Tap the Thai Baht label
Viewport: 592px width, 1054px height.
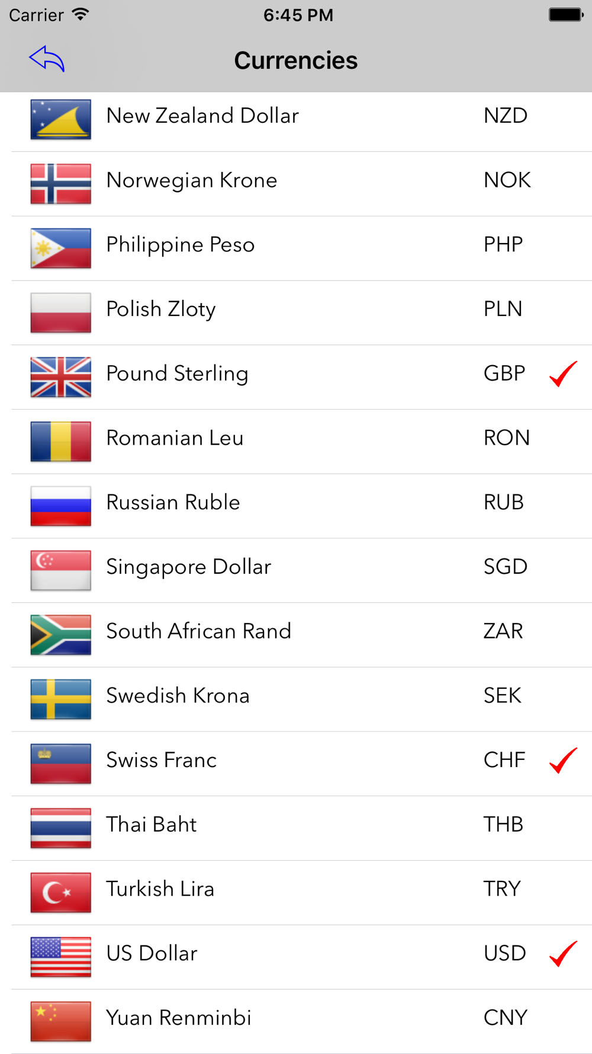point(152,825)
